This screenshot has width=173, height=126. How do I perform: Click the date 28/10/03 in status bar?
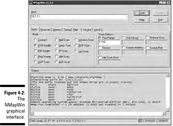pos(150,121)
